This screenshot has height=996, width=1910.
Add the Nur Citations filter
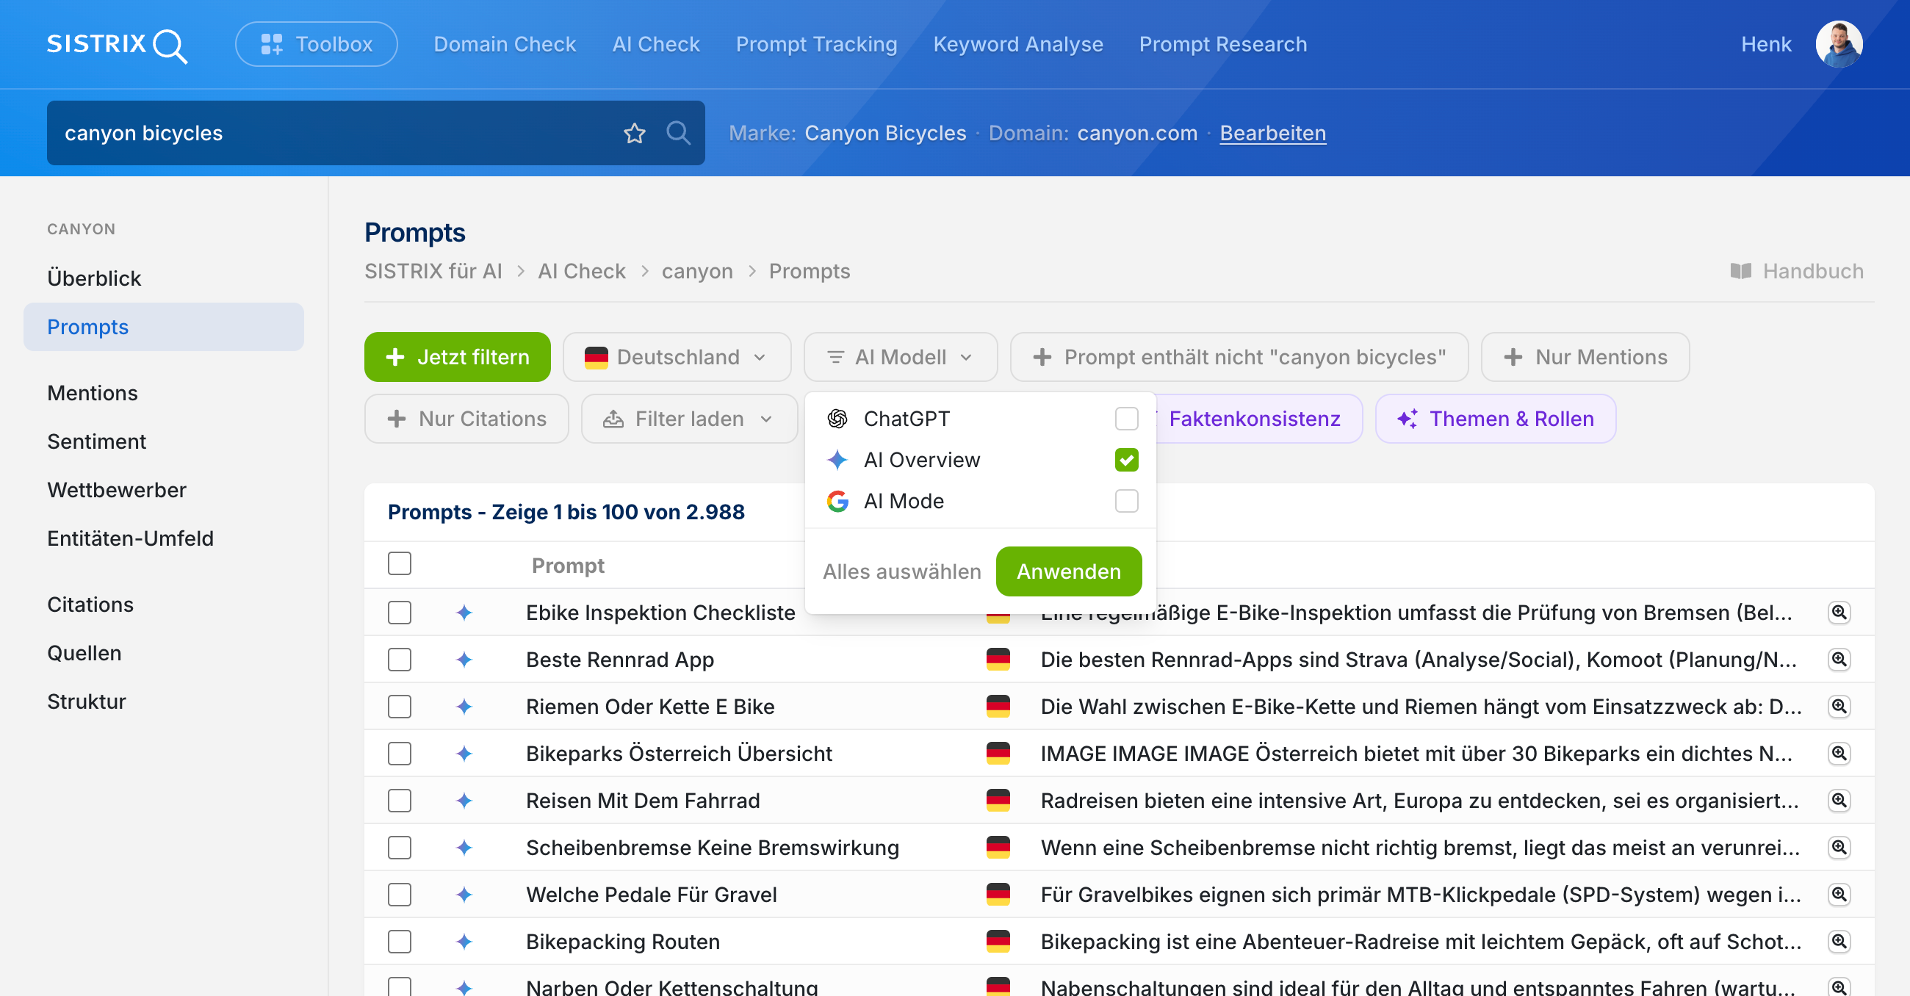(x=466, y=419)
